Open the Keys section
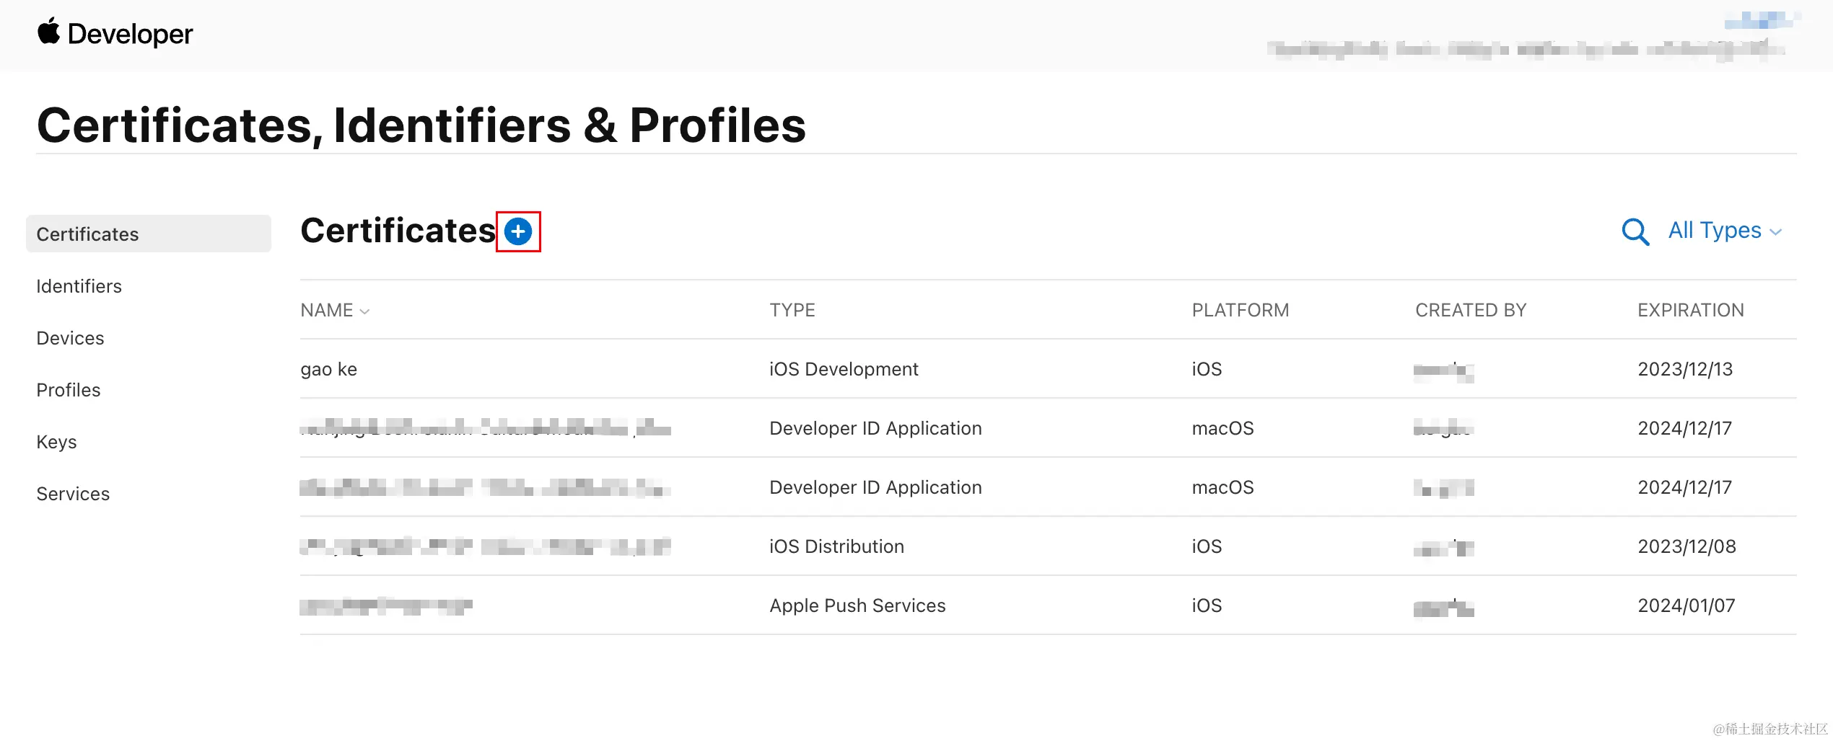This screenshot has width=1833, height=741. coord(56,441)
